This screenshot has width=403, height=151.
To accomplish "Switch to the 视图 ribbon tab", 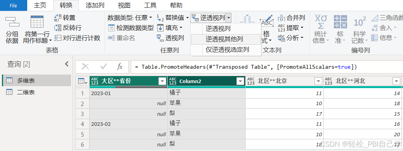I will pos(124,5).
